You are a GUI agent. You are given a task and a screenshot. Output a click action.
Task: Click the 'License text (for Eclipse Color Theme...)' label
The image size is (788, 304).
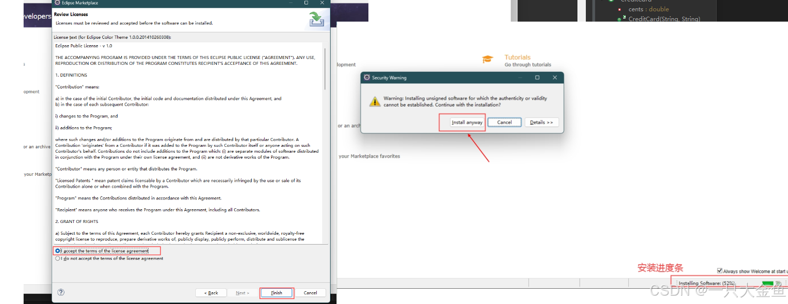(112, 37)
